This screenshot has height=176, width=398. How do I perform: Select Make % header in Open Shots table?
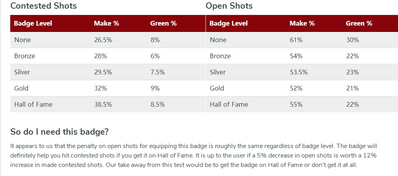tap(302, 24)
